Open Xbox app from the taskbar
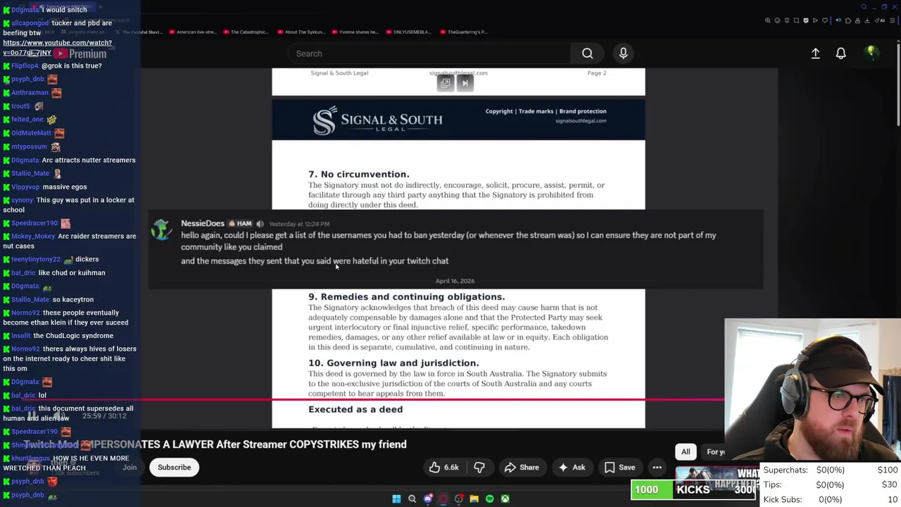Screen dimensions: 901x507 pos(505,499)
